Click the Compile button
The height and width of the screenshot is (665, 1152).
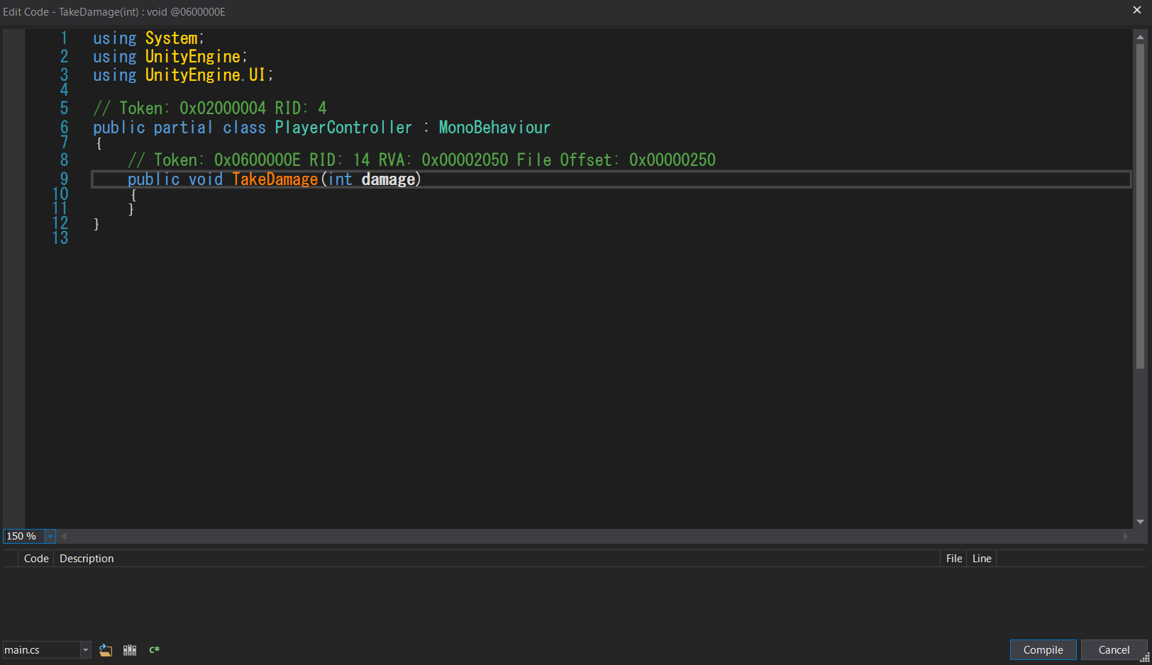[1043, 650]
